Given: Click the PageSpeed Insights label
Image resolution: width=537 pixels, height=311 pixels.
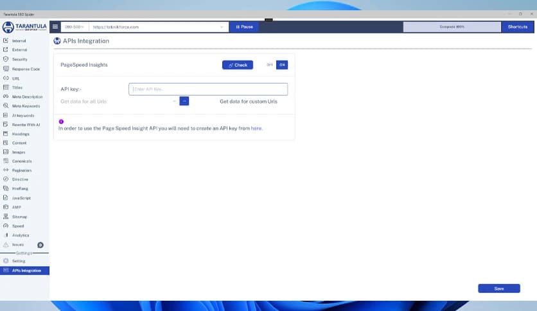Looking at the screenshot, I should [84, 65].
